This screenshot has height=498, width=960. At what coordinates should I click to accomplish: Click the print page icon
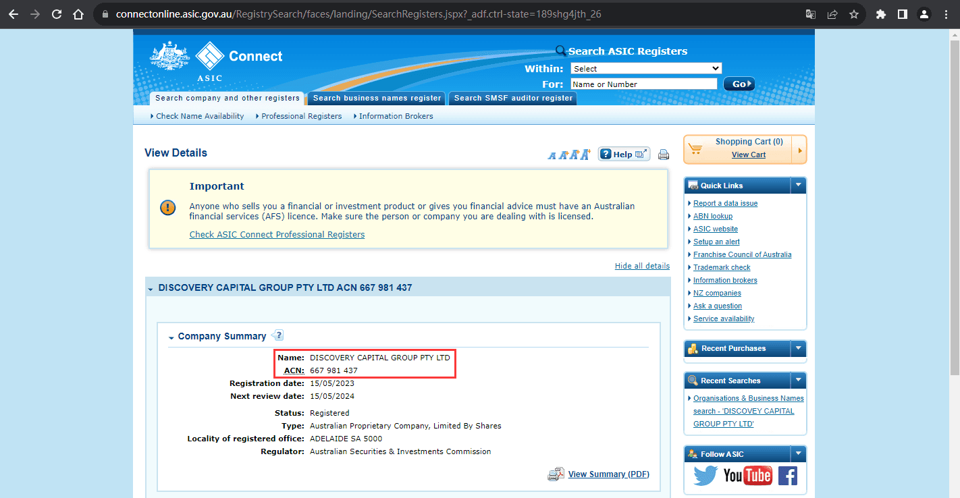coord(664,155)
